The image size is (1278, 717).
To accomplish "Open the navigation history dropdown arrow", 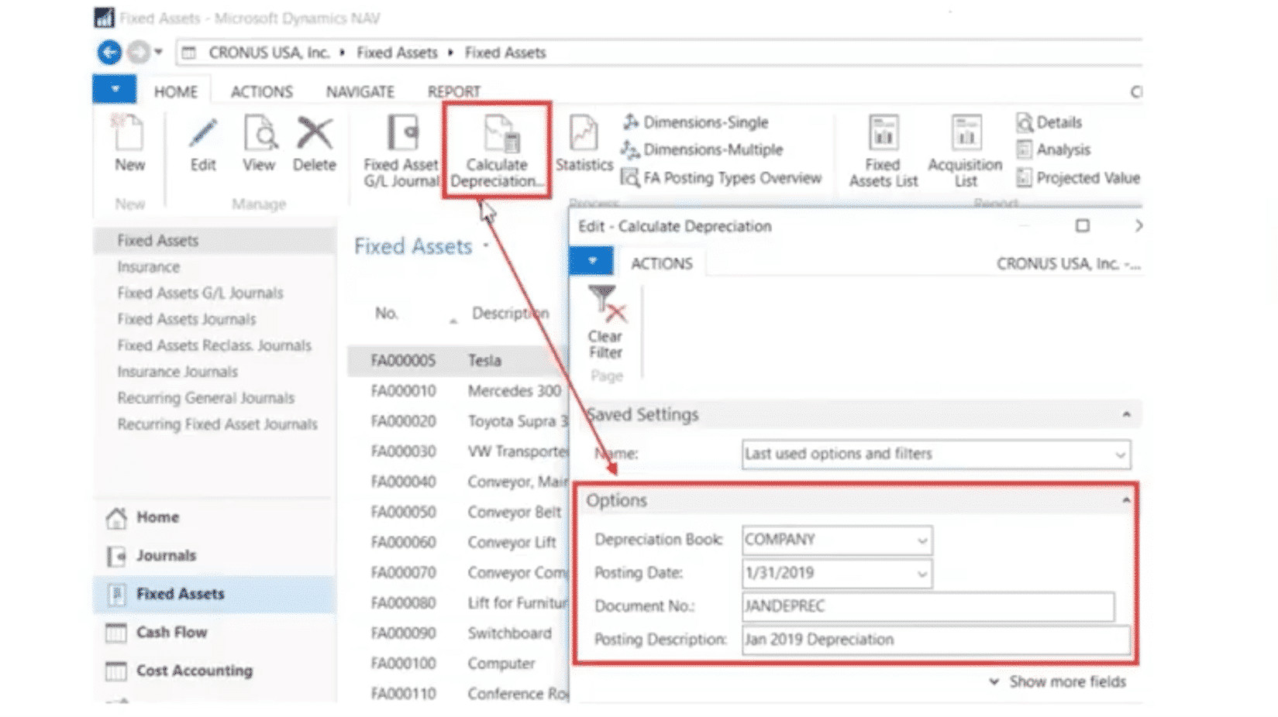I will pyautogui.click(x=158, y=53).
